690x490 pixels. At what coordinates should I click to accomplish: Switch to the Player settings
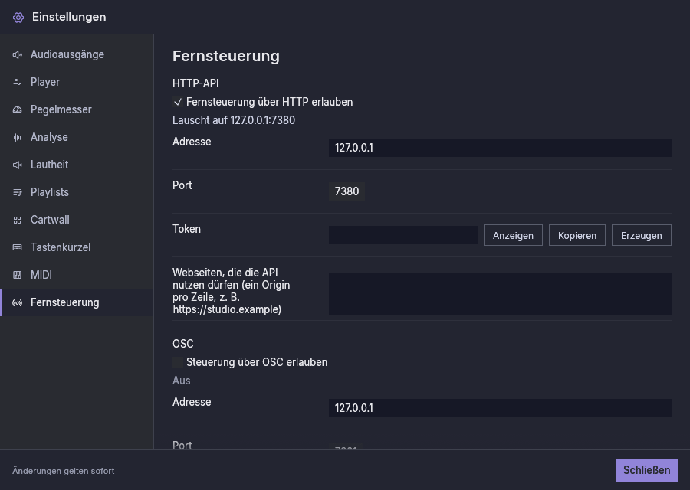click(x=77, y=82)
